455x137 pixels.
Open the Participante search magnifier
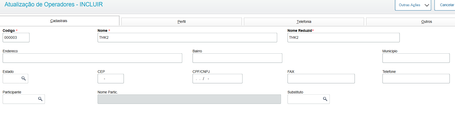coord(40,99)
